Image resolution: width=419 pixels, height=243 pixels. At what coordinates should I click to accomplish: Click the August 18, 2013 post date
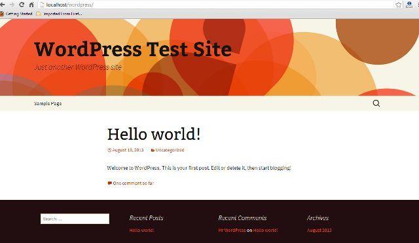[126, 150]
